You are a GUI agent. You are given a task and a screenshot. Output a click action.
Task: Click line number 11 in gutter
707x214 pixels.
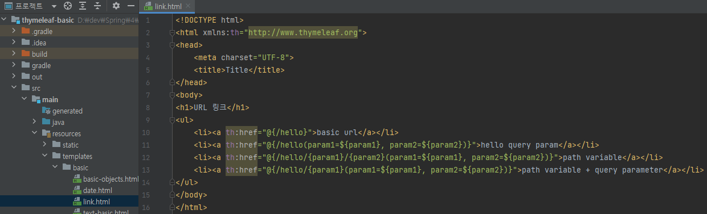146,145
